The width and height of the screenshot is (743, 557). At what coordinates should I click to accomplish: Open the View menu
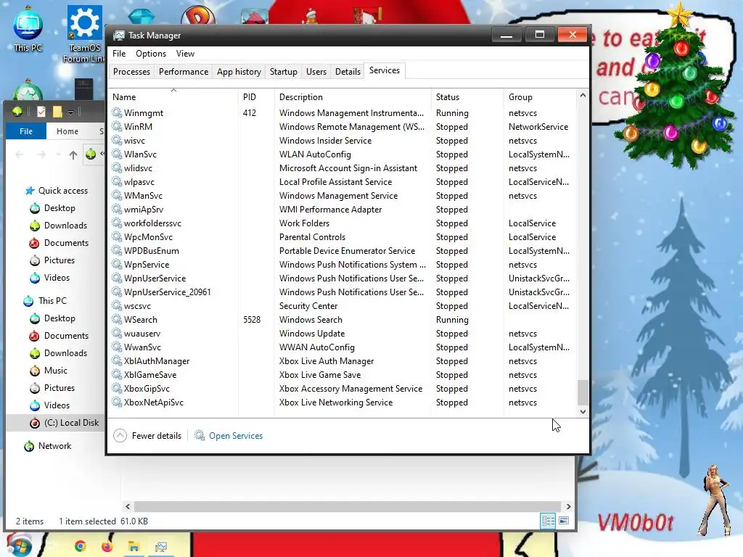[x=185, y=54]
